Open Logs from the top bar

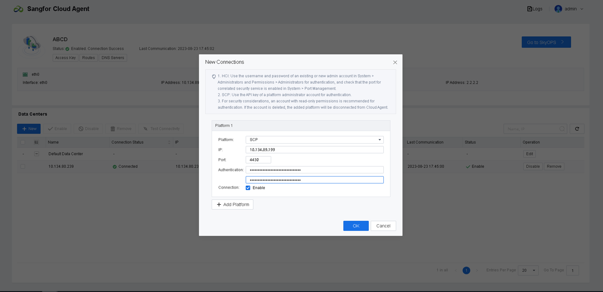[x=535, y=9]
